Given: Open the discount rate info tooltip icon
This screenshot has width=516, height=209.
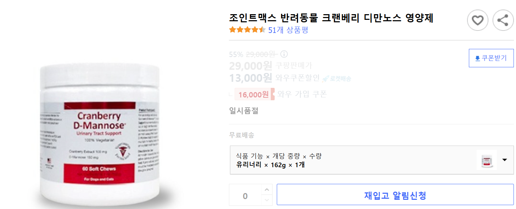Looking at the screenshot, I should pos(284,54).
